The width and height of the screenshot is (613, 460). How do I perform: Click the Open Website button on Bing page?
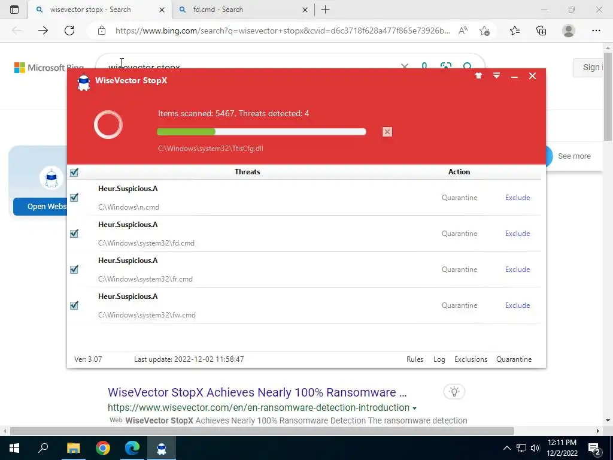click(x=40, y=207)
